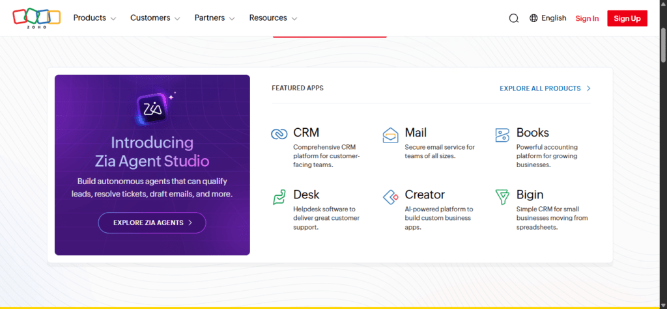Click 'Secure email service for teams' description
This screenshot has height=309, width=667.
440,152
